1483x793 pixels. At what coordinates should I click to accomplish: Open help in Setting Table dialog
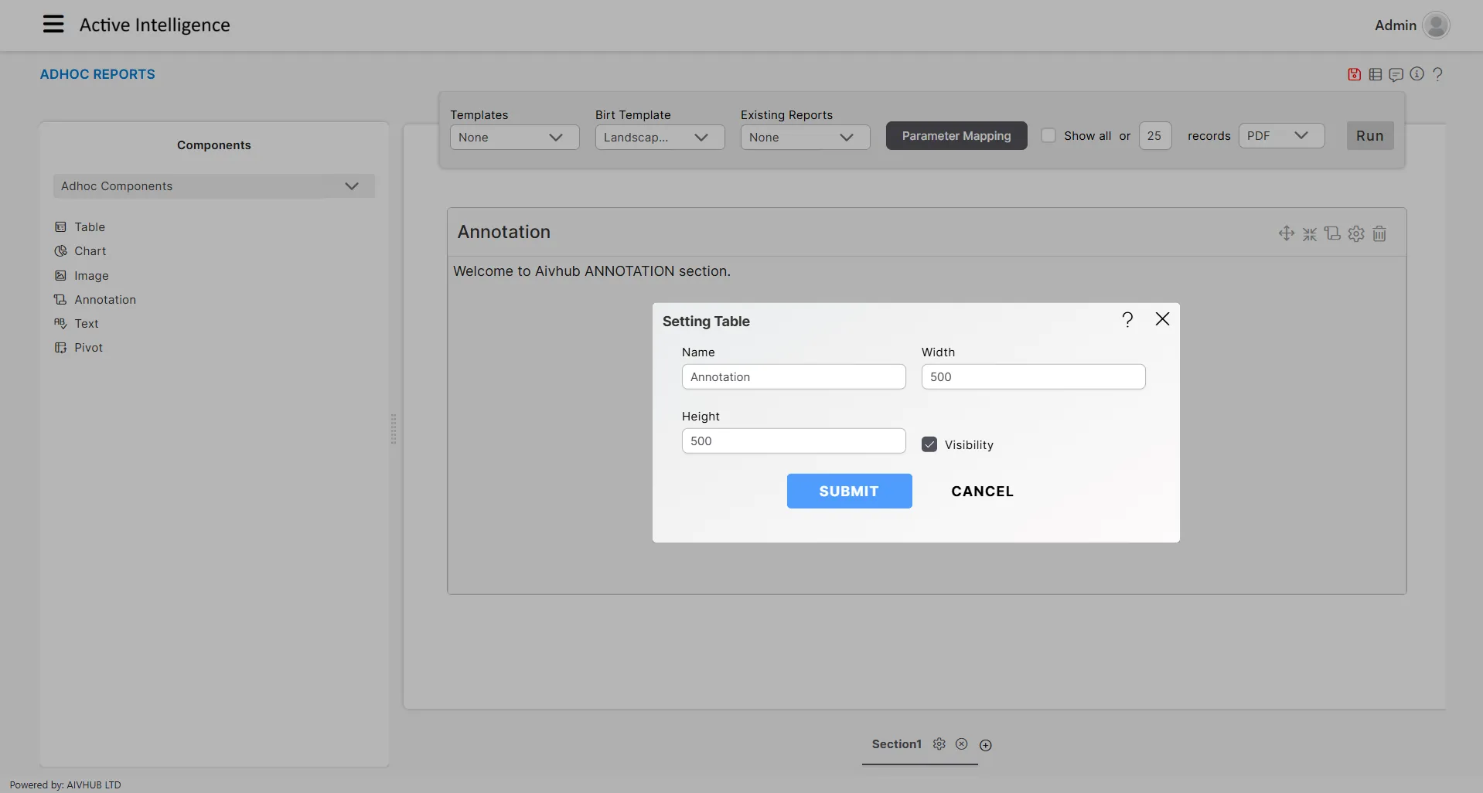[x=1127, y=319]
